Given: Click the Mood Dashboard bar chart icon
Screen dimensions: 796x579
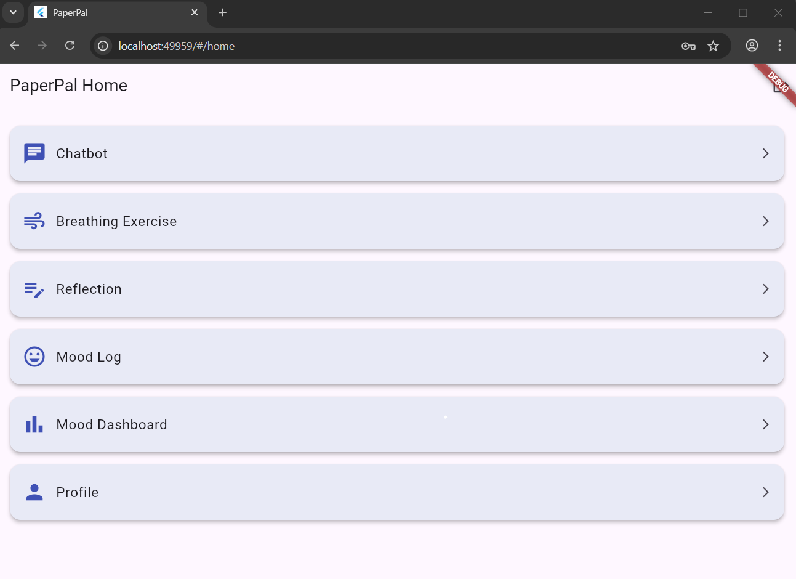Looking at the screenshot, I should (x=34, y=424).
